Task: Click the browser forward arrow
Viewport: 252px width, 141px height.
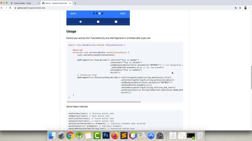Action: pyautogui.click(x=6, y=8)
